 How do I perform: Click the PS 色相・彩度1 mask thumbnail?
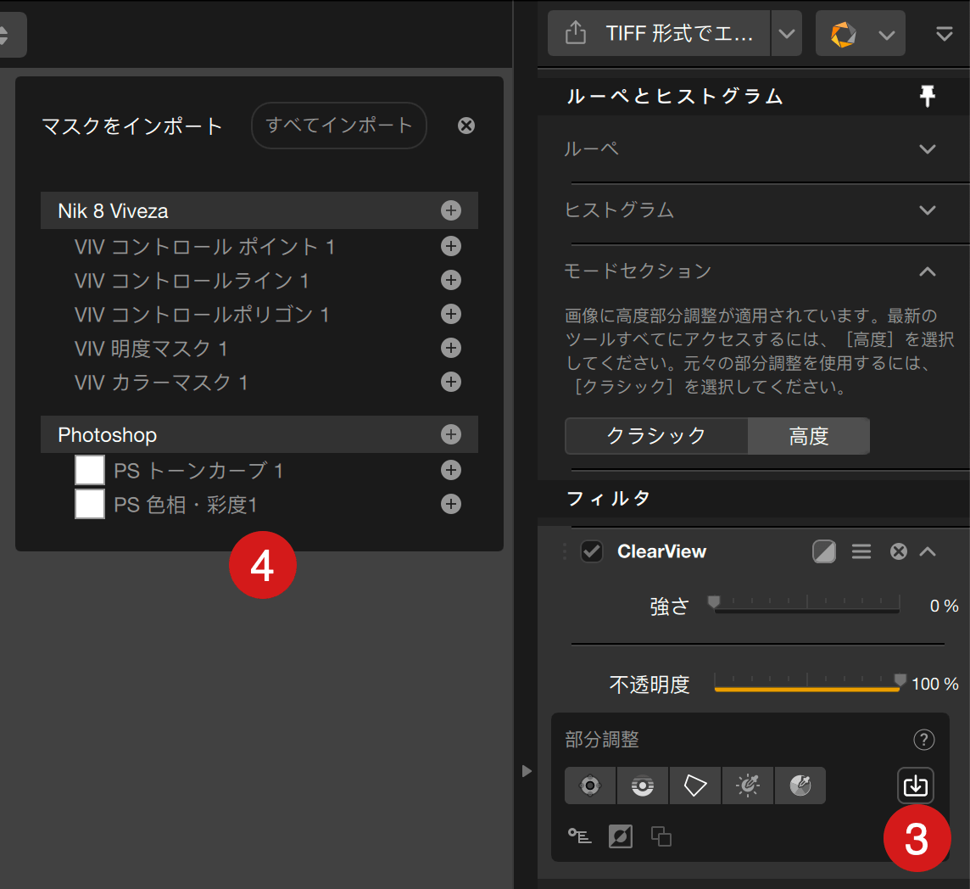coord(90,504)
